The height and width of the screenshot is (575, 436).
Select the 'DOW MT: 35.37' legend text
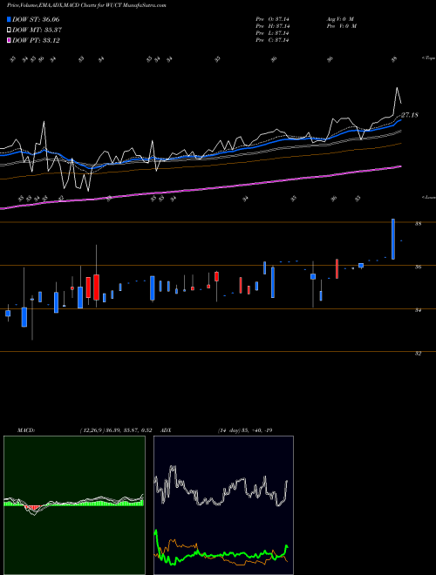click(37, 30)
